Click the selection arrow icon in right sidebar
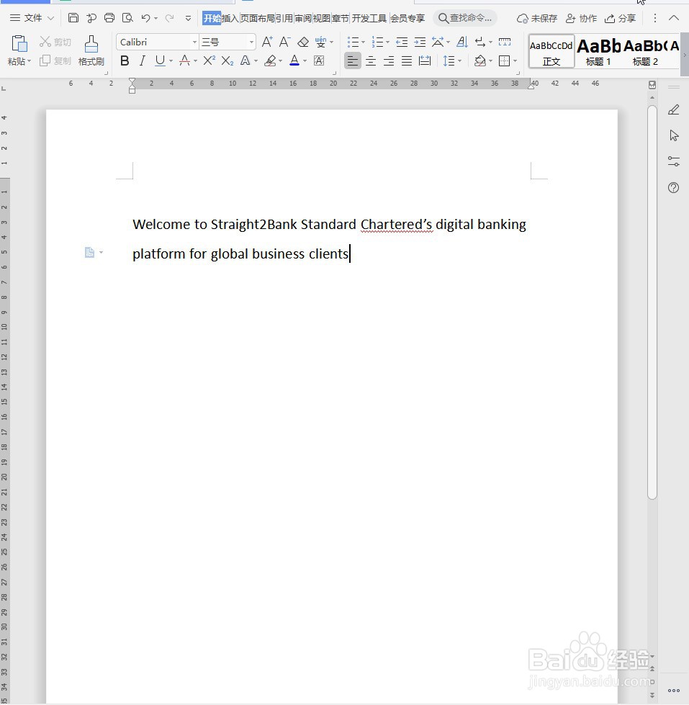This screenshot has height=705, width=689. 674,135
